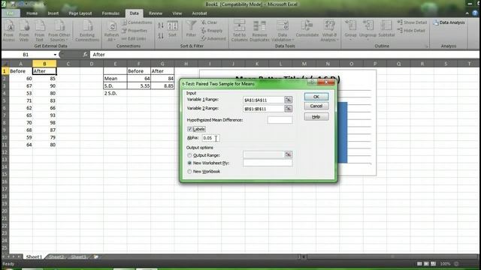The width and height of the screenshot is (481, 270).
Task: Click the horizontal scrollbar
Action: (x=392, y=256)
